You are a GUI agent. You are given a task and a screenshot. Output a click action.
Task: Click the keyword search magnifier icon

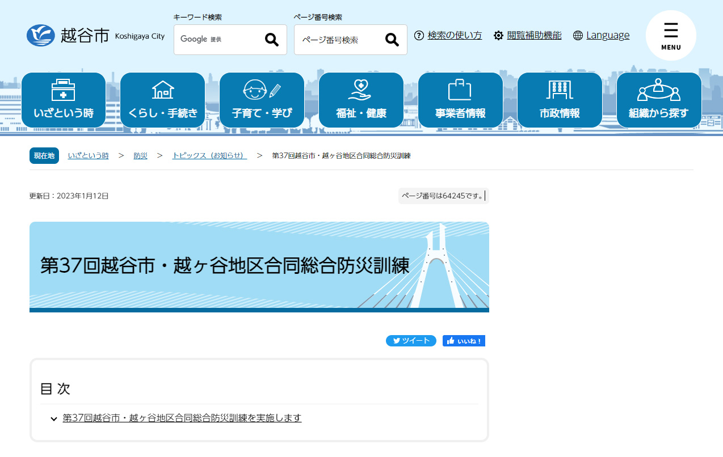point(272,40)
